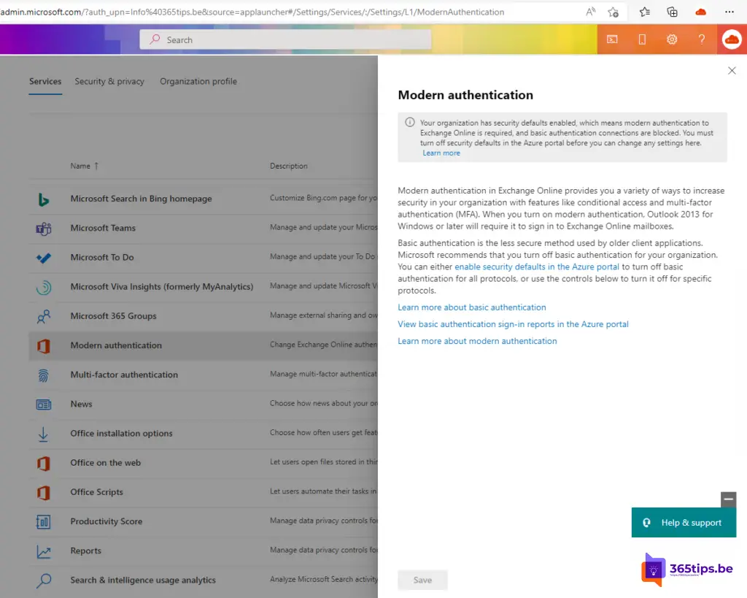Open Settings gear in top header

click(x=672, y=39)
